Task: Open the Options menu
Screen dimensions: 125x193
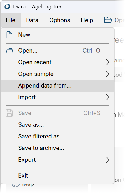Action: 60,20
